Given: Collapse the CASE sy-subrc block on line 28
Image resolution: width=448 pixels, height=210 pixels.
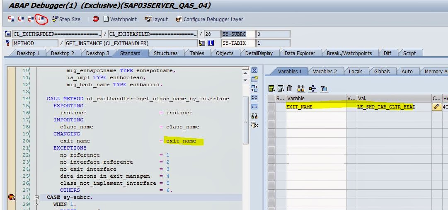Looking at the screenshot, I should coord(36,198).
